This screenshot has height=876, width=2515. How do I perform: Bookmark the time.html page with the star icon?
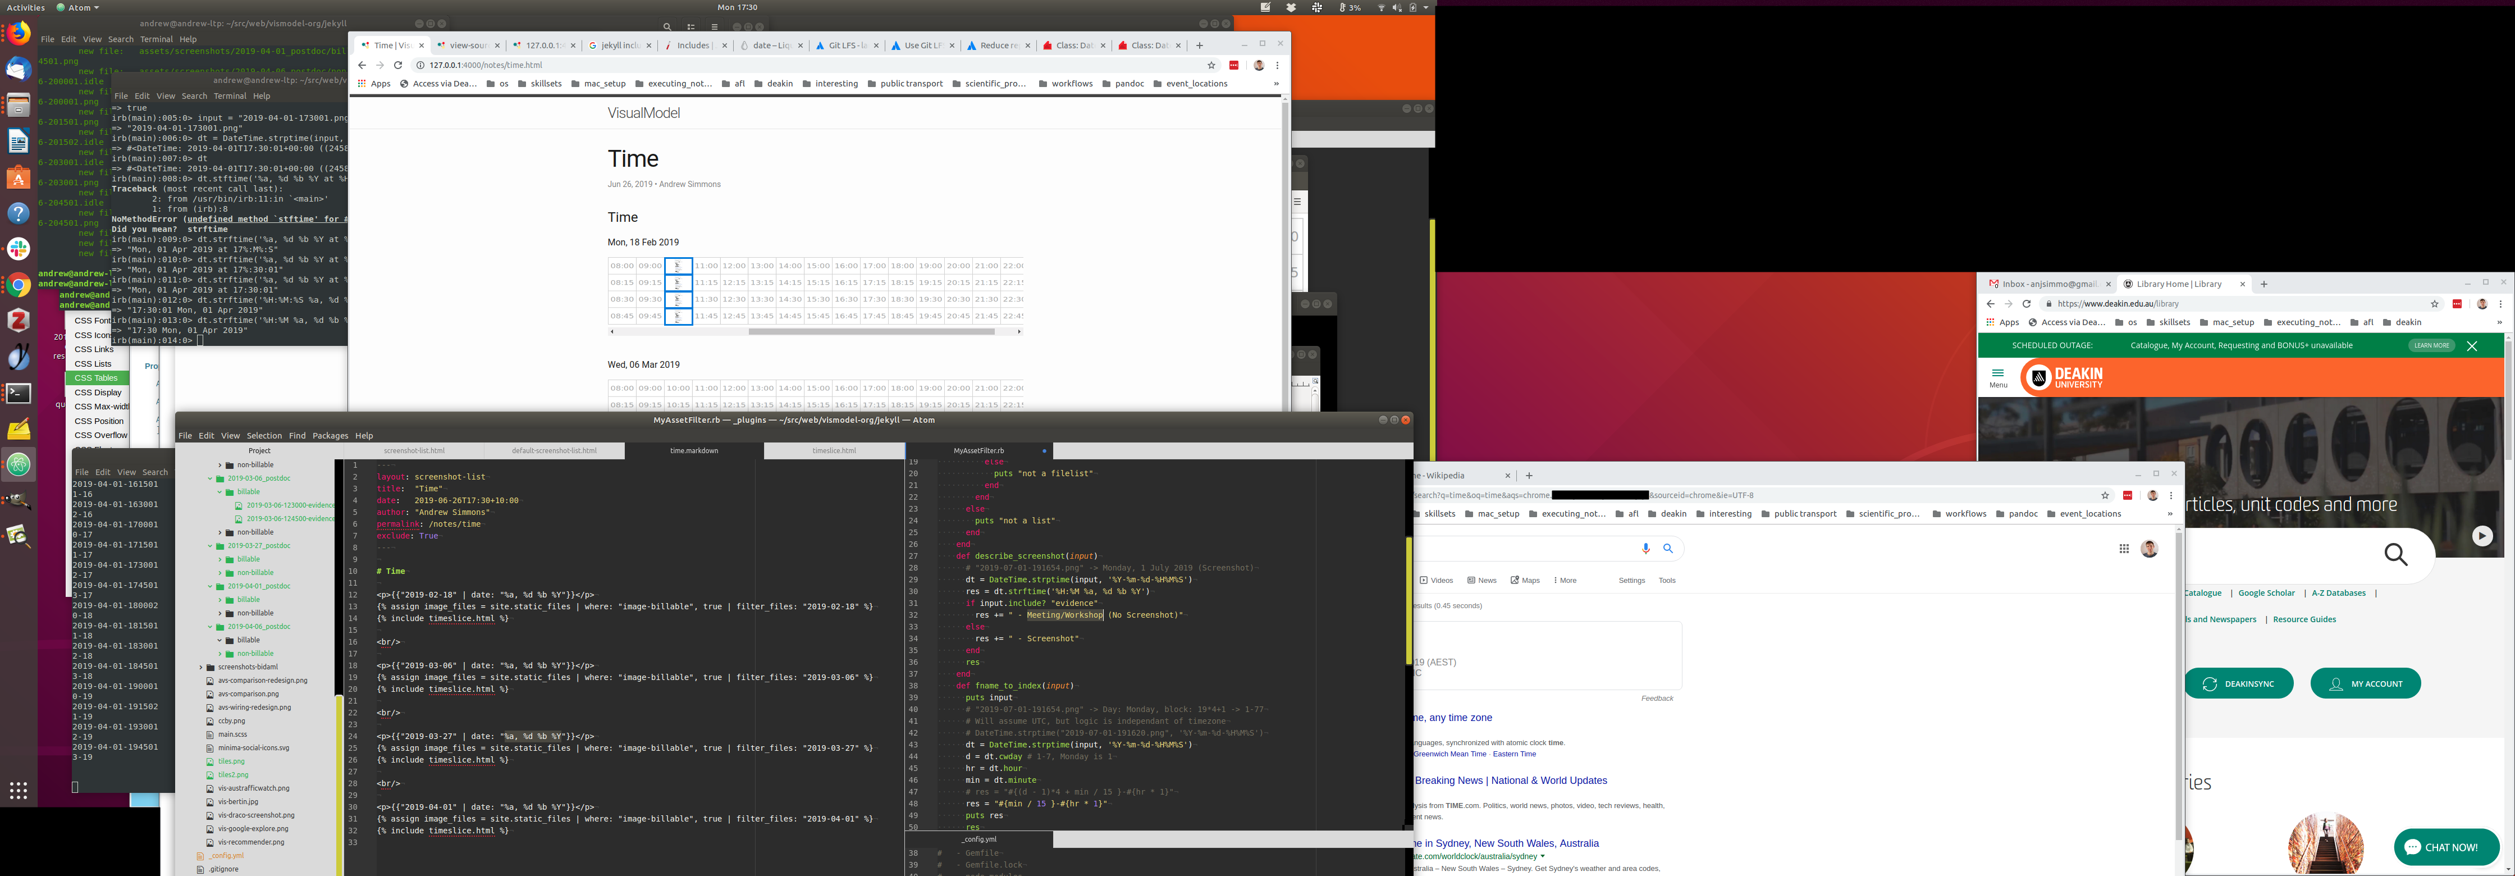point(1211,66)
